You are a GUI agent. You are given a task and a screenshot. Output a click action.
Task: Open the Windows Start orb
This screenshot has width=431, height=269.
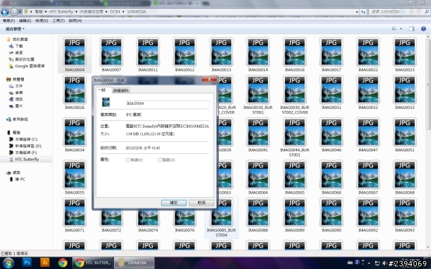(7, 263)
